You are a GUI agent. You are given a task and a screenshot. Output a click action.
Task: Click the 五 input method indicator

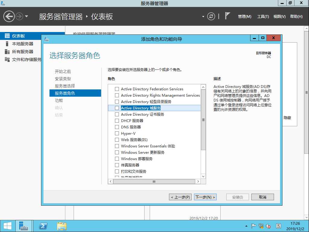click(279, 226)
